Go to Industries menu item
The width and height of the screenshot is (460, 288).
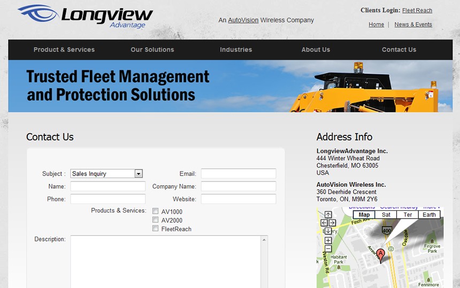[236, 50]
